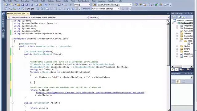Open the Tools menu

[73, 1]
